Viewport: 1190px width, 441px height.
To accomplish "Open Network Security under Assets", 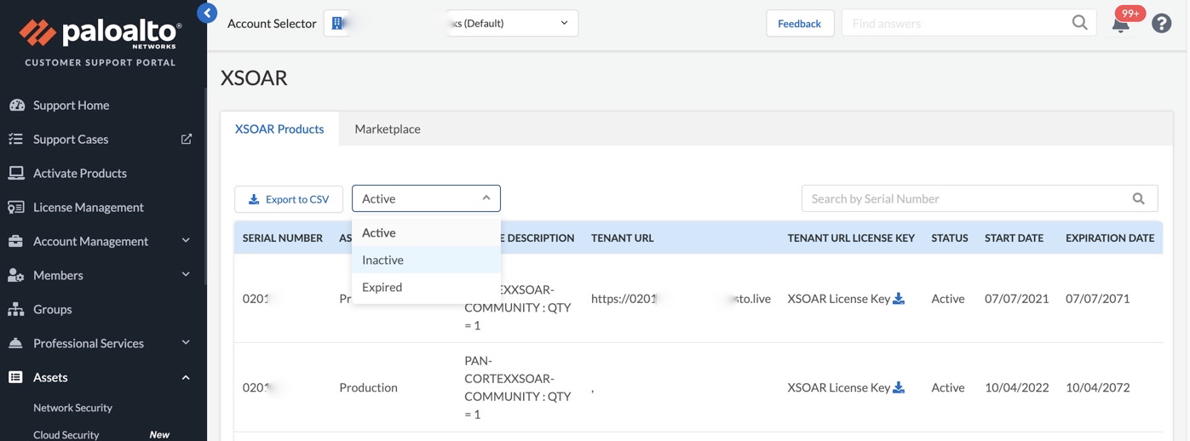I will point(72,408).
